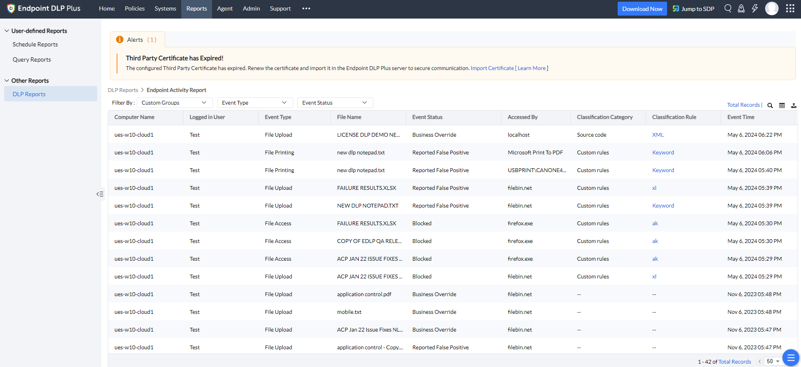This screenshot has height=367, width=801.
Task: Open Query Reports in sidebar
Action: click(x=32, y=59)
